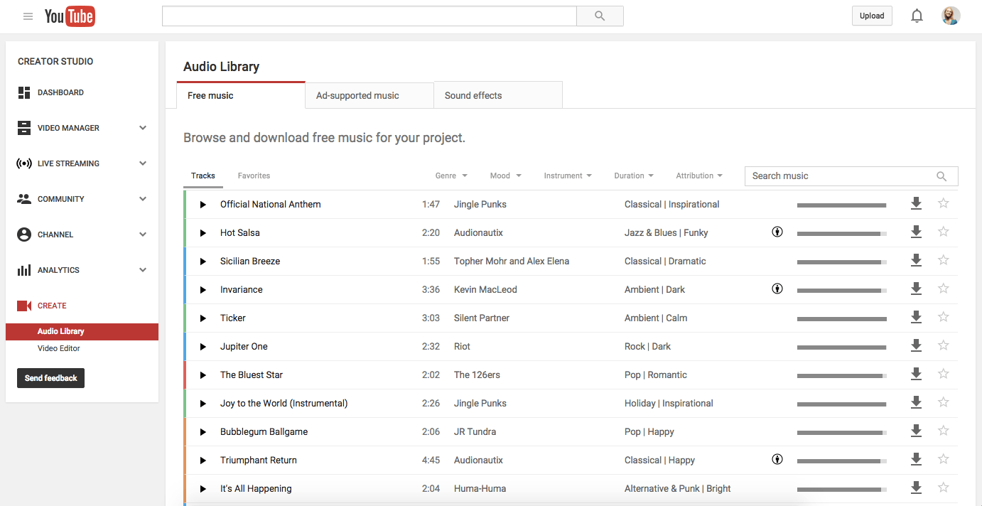
Task: Open the Mood filter dropdown
Action: click(505, 176)
